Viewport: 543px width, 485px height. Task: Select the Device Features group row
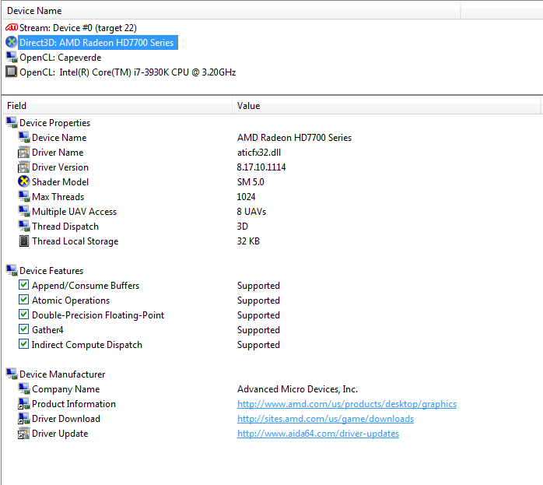tap(51, 271)
